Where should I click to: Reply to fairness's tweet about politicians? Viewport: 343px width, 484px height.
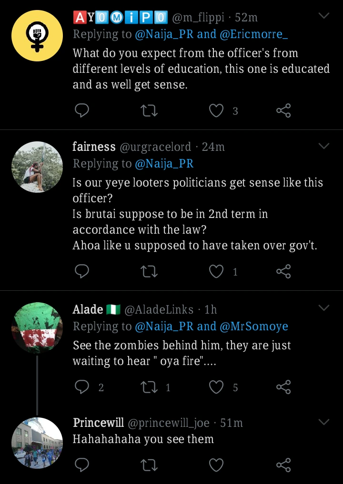[82, 272]
